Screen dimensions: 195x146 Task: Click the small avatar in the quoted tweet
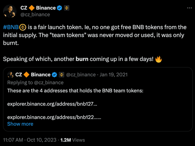pos(11,75)
